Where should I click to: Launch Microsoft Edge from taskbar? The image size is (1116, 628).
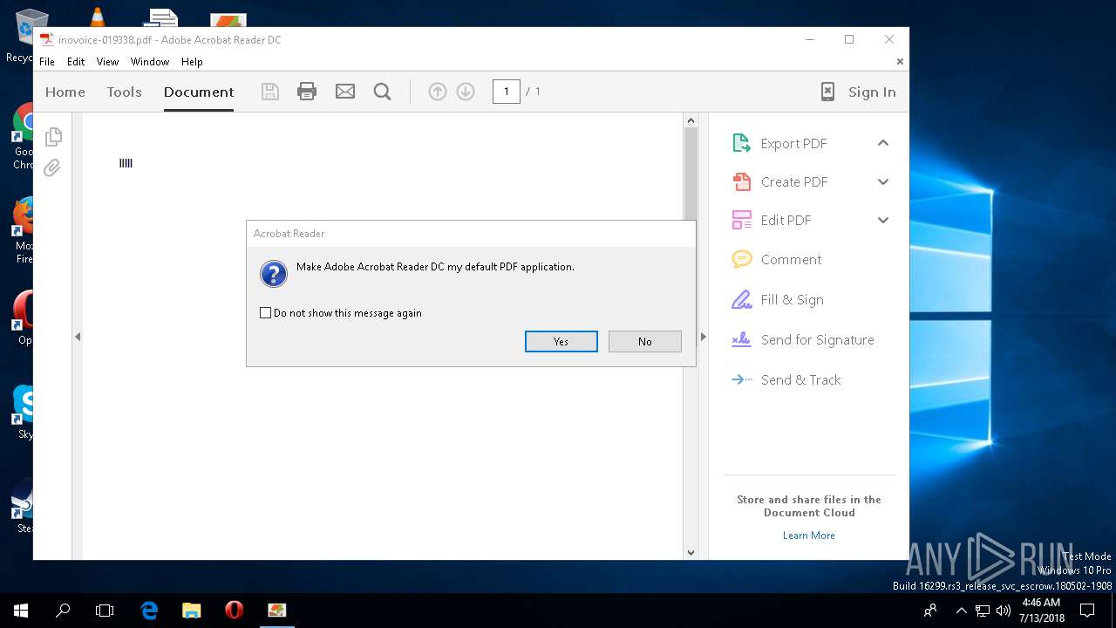tap(149, 611)
